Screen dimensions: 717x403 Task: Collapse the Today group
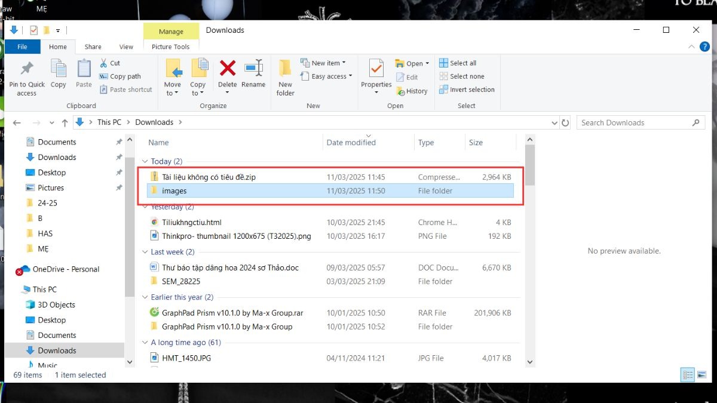pyautogui.click(x=145, y=161)
